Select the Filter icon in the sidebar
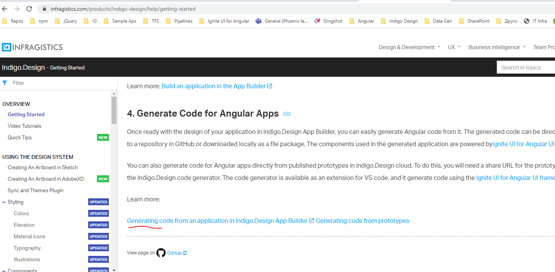 pos(5,83)
